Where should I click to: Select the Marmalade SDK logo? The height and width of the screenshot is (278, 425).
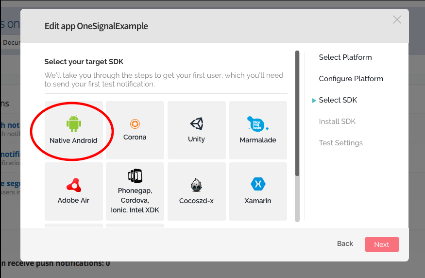(257, 124)
